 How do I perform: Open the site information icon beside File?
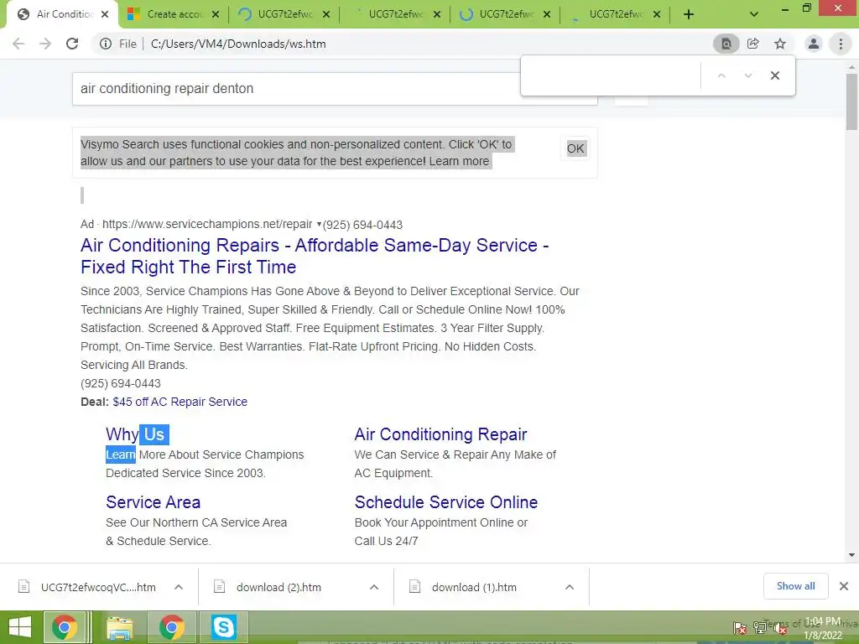(x=106, y=44)
